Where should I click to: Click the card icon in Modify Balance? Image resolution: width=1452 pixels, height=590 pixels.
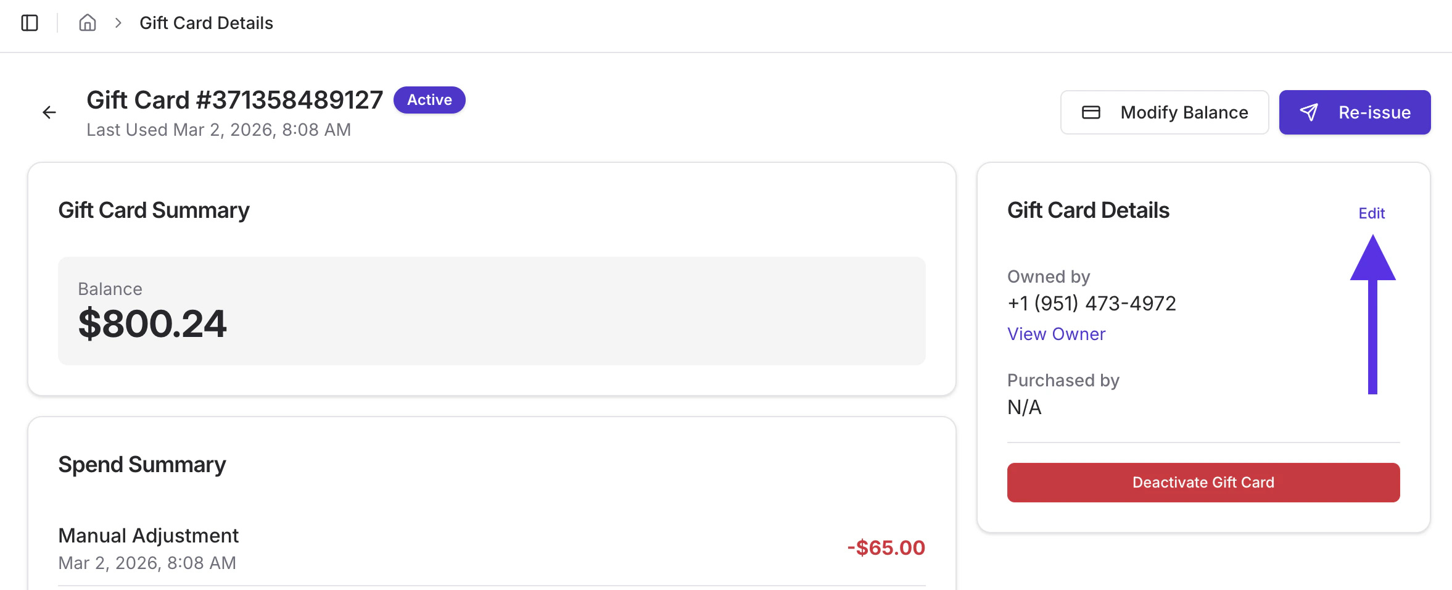[x=1091, y=112]
